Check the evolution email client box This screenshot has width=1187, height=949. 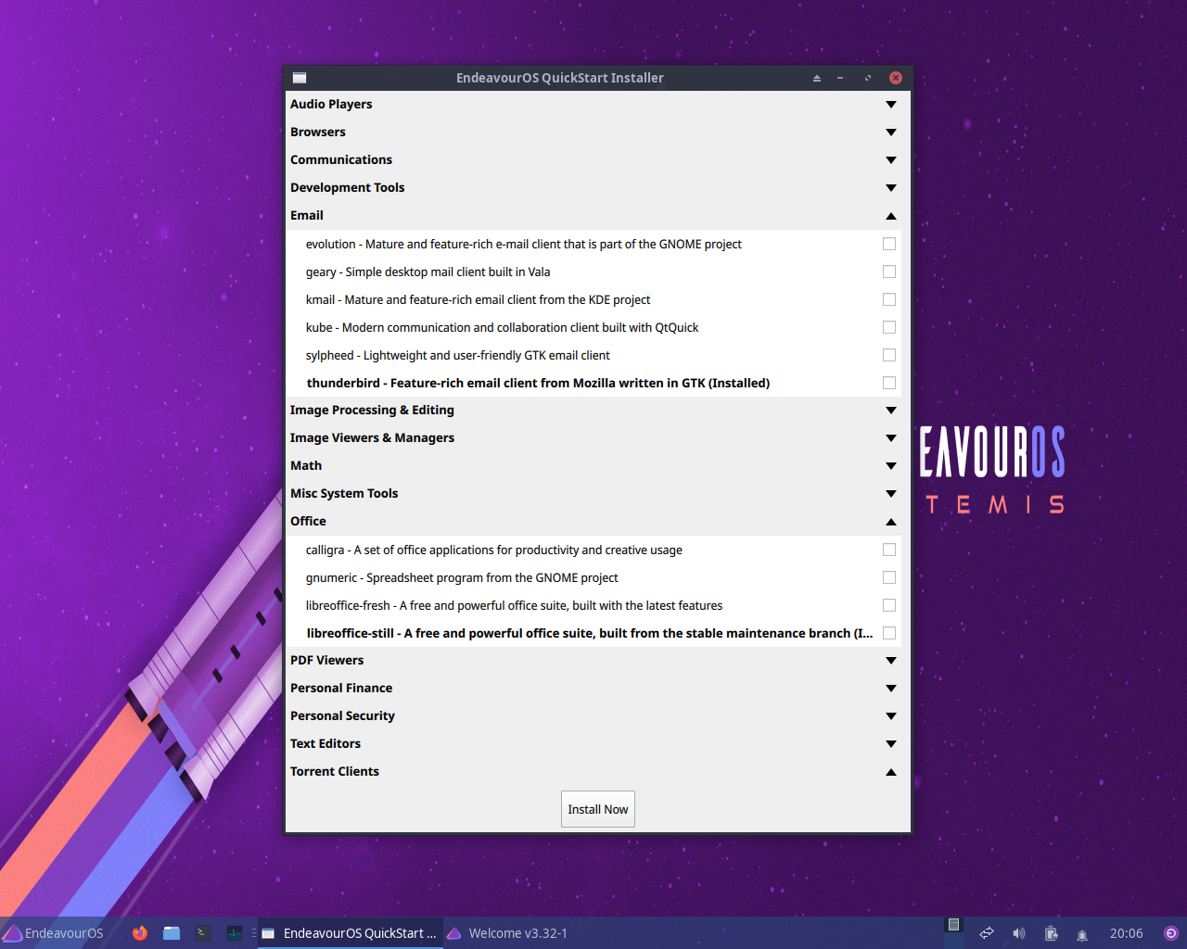(x=889, y=244)
